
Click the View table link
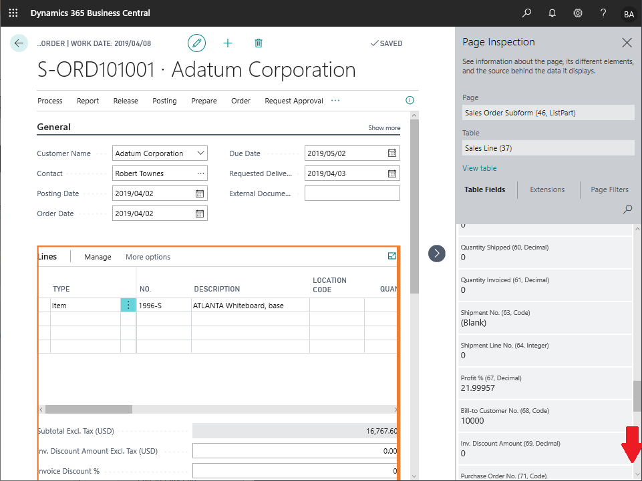pos(479,168)
